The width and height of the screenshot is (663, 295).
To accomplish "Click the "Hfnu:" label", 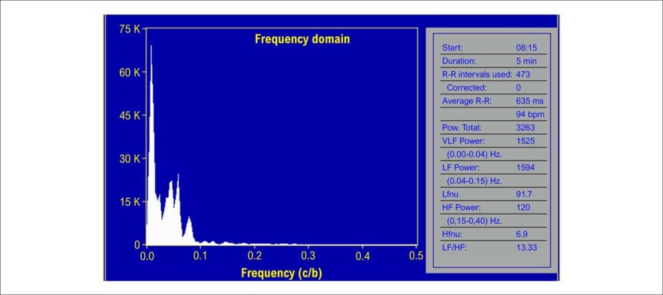I will pyautogui.click(x=451, y=234).
